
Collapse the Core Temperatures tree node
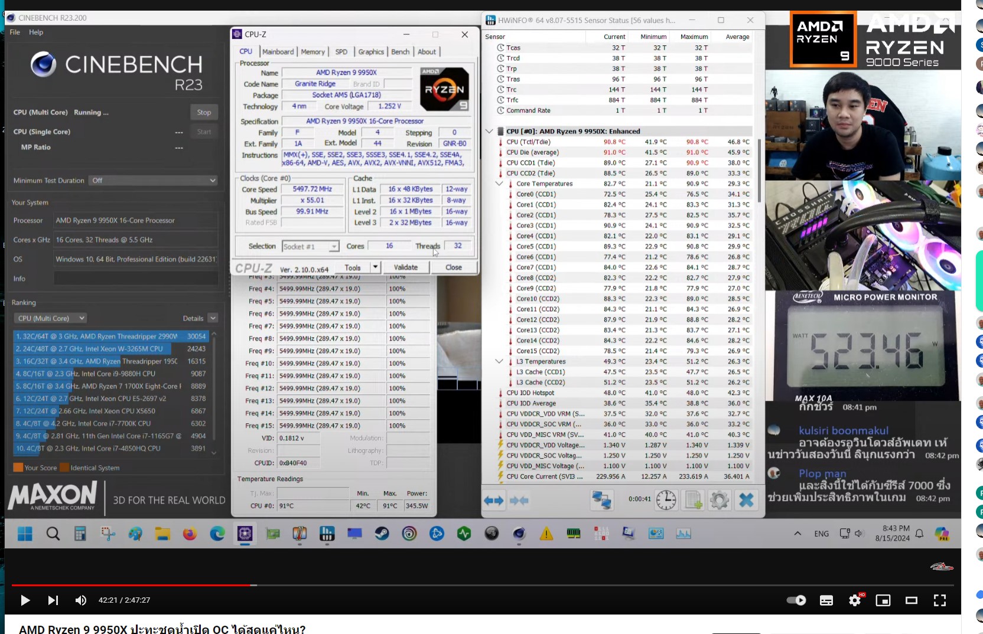tap(499, 184)
